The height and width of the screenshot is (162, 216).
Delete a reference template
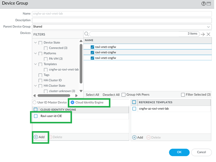pos(154,137)
